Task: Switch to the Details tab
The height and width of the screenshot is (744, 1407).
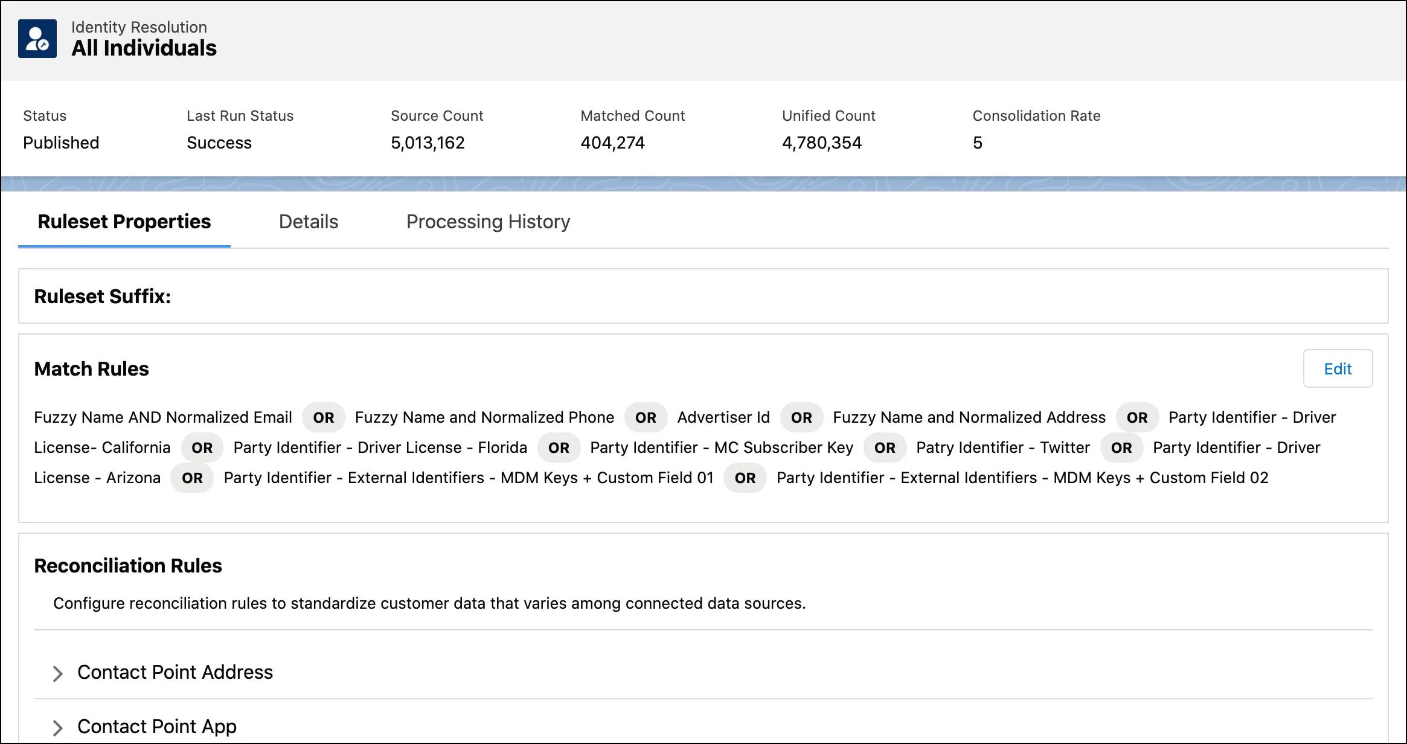Action: 309,222
